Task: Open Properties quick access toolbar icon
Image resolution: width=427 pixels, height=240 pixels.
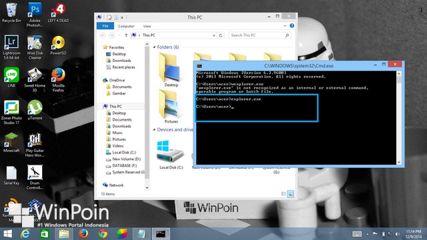Action: click(109, 17)
